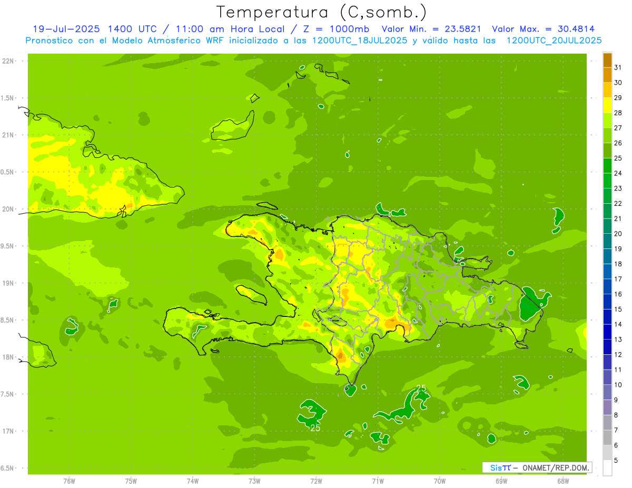
Task: Click the "21N" latitude axis label
Action: [x=8, y=135]
